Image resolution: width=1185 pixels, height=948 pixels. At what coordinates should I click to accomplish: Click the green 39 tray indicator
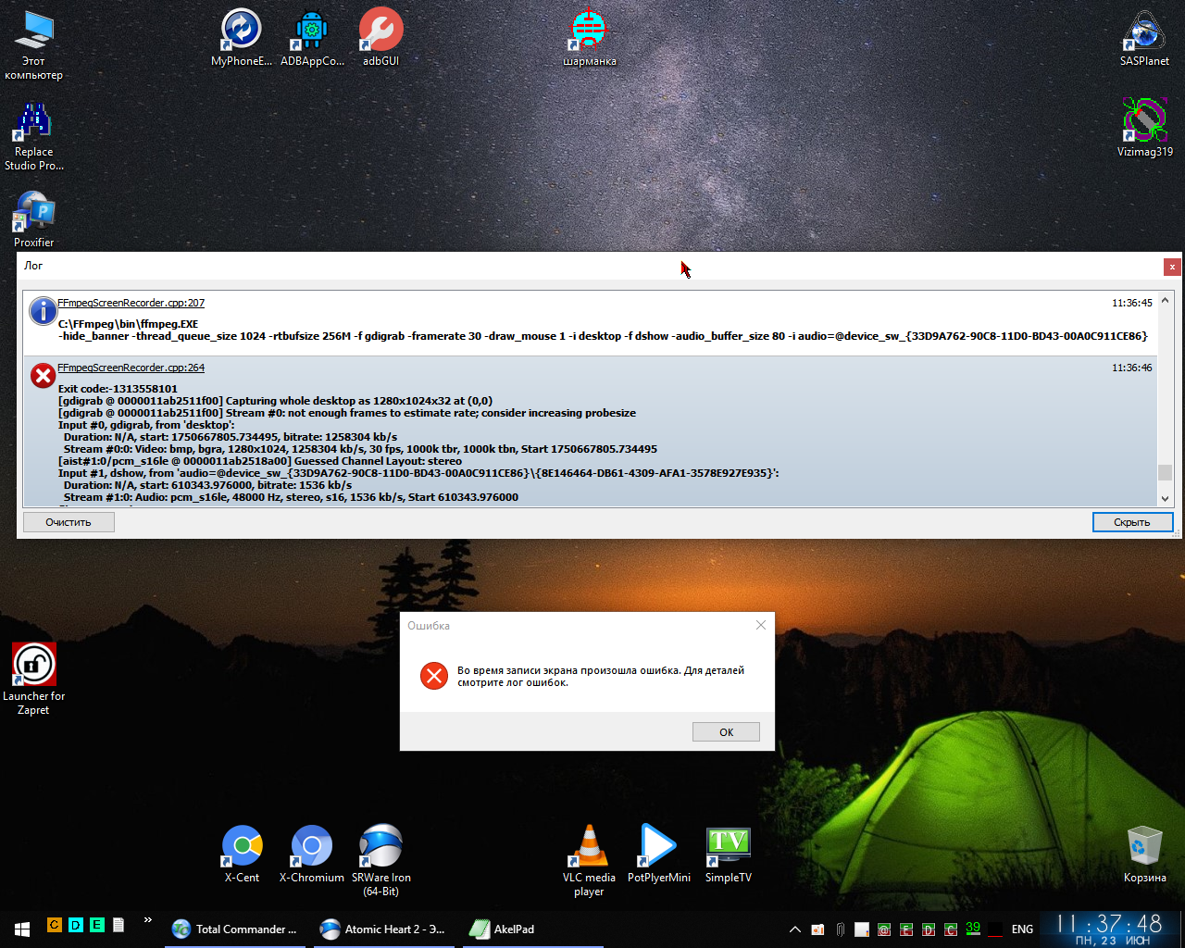(x=973, y=929)
